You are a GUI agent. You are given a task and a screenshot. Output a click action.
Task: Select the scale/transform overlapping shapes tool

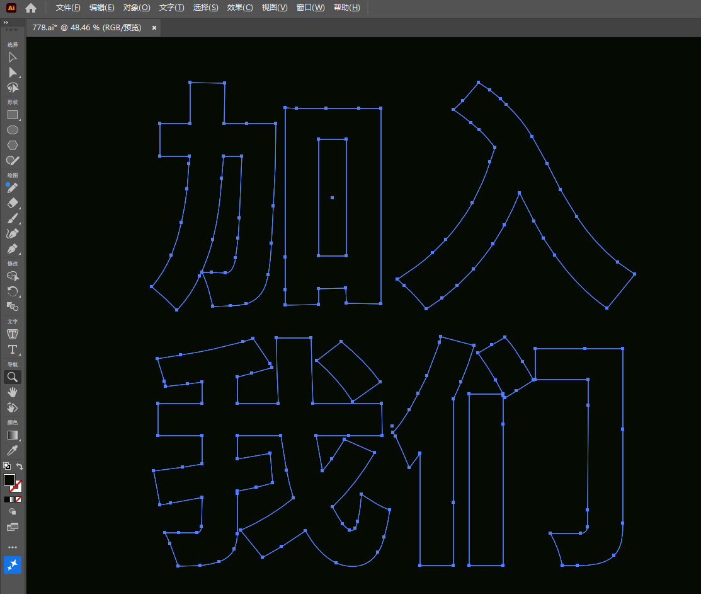13,307
